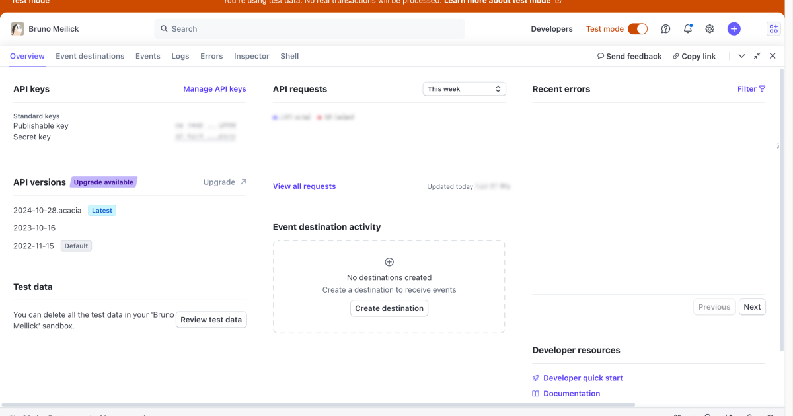Click the horizontal scrollbar at bottom
This screenshot has height=416, width=793.
point(317,404)
